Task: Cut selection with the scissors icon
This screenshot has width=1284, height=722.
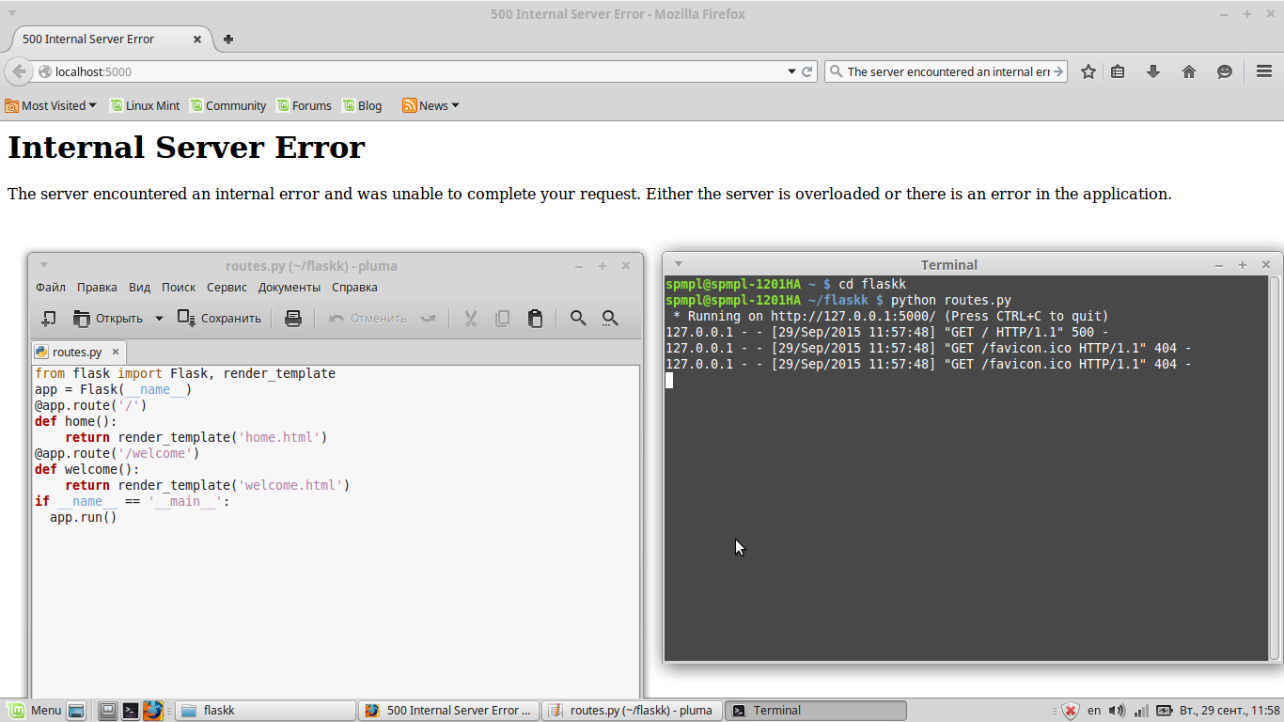Action: pos(471,319)
